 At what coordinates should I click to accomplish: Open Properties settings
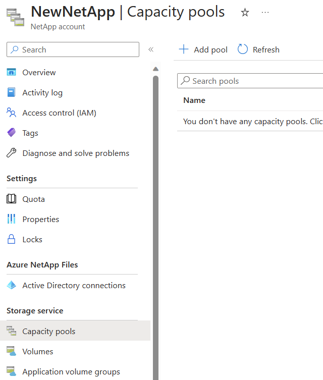pyautogui.click(x=41, y=220)
